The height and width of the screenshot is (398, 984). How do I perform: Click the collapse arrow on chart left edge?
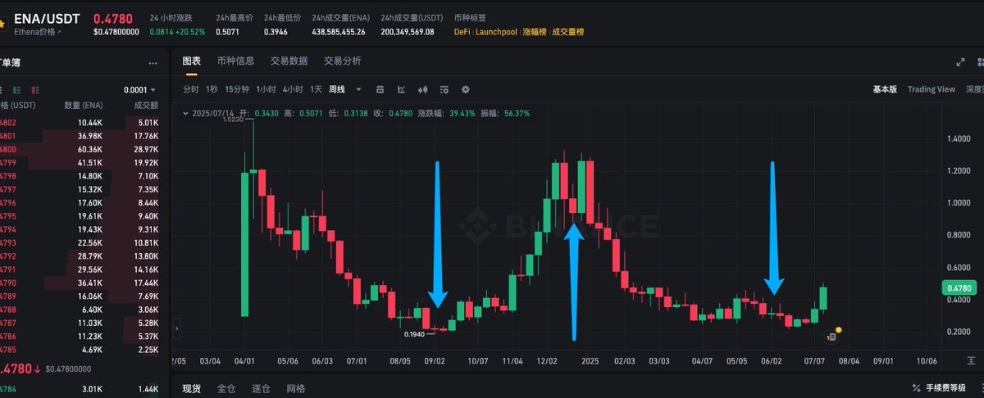click(x=176, y=328)
